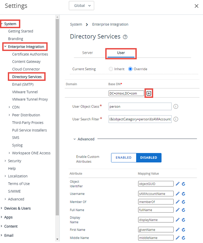Click breadcrumb arrow between System and Enterprise Integration

point(87,24)
